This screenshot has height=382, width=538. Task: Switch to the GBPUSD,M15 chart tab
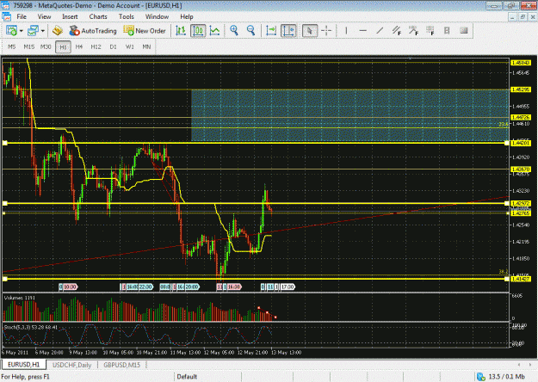pyautogui.click(x=122, y=365)
